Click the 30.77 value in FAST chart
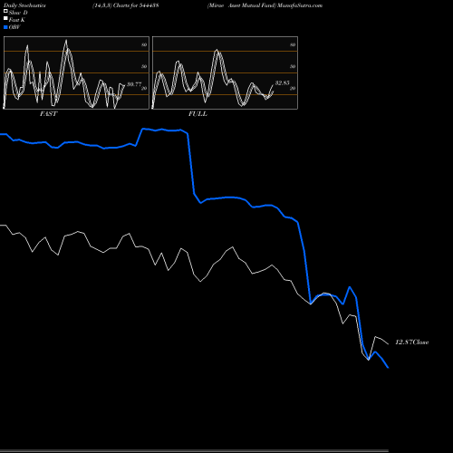The image size is (453, 453). pos(134,84)
